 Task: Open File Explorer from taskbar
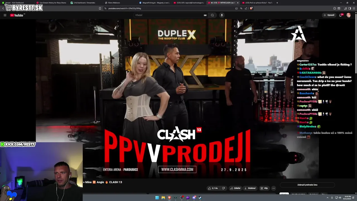(x=163, y=198)
